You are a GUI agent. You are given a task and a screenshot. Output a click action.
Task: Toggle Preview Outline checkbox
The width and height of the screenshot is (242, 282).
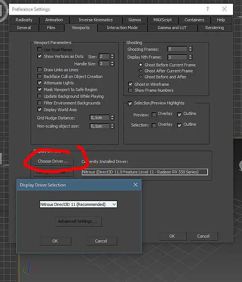[179, 115]
